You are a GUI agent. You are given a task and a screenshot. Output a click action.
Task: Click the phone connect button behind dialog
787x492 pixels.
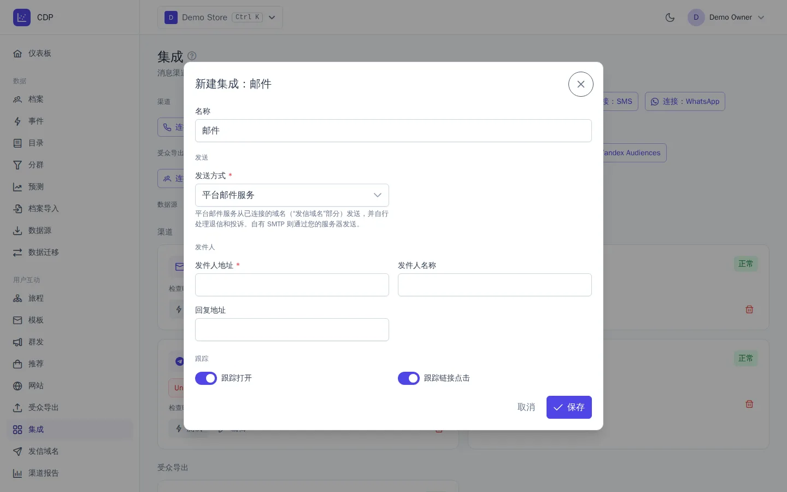point(171,127)
